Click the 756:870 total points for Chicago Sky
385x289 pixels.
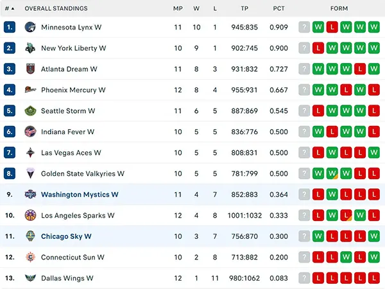244,236
